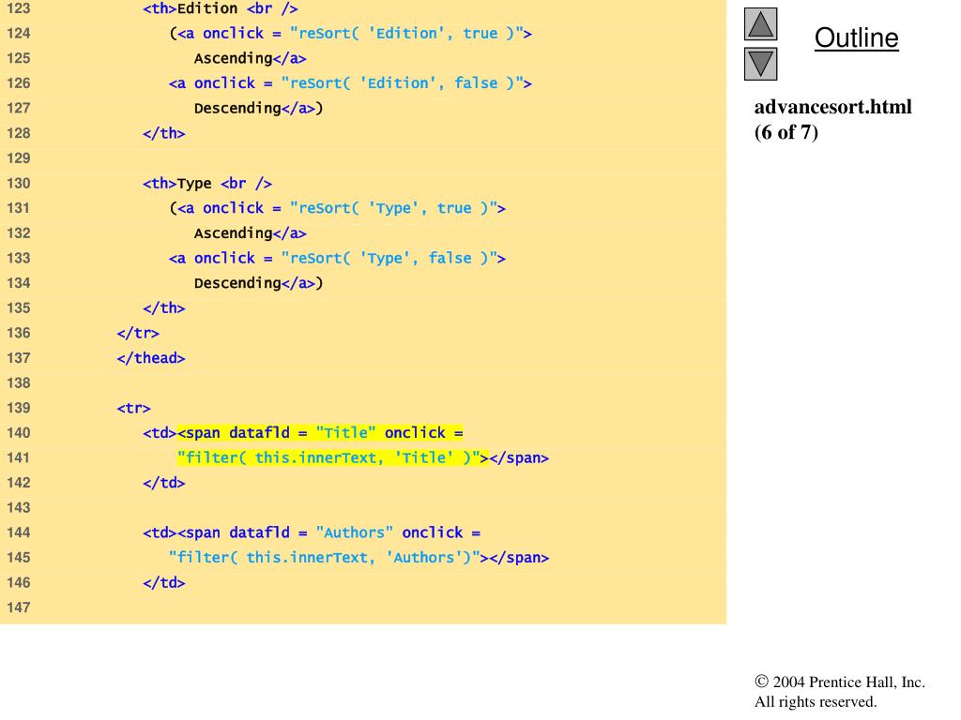Click the th Type br code on line 130
The image size is (961, 720).
(207, 183)
